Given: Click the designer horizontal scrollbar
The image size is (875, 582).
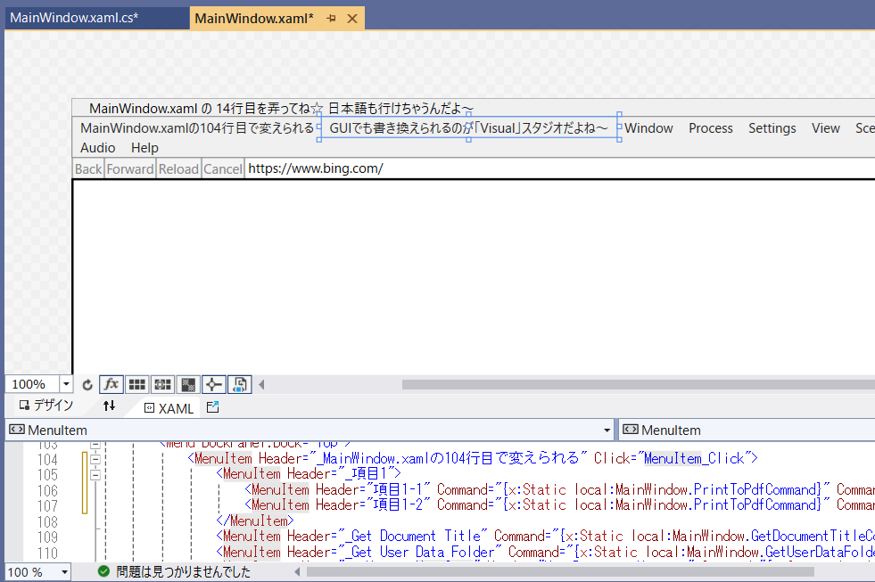Looking at the screenshot, I should pyautogui.click(x=639, y=385).
